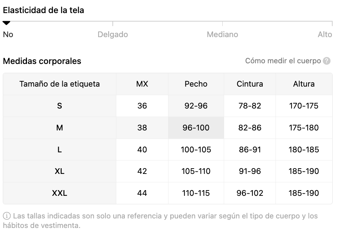Select the black elasticity slider marker
The height and width of the screenshot is (246, 339).
[6, 23]
